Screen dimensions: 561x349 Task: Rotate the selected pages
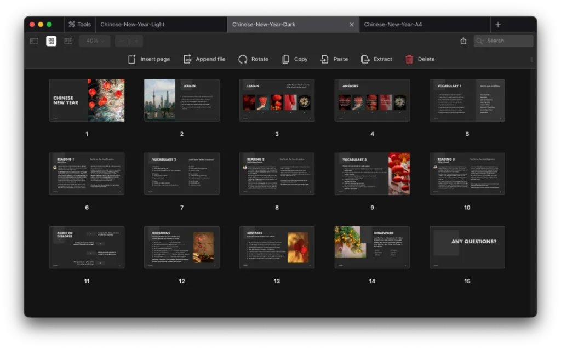click(243, 59)
